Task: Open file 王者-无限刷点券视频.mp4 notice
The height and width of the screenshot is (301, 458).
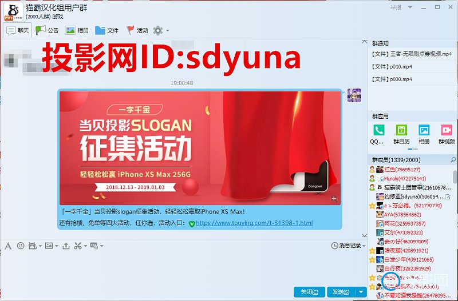Action: (x=412, y=54)
